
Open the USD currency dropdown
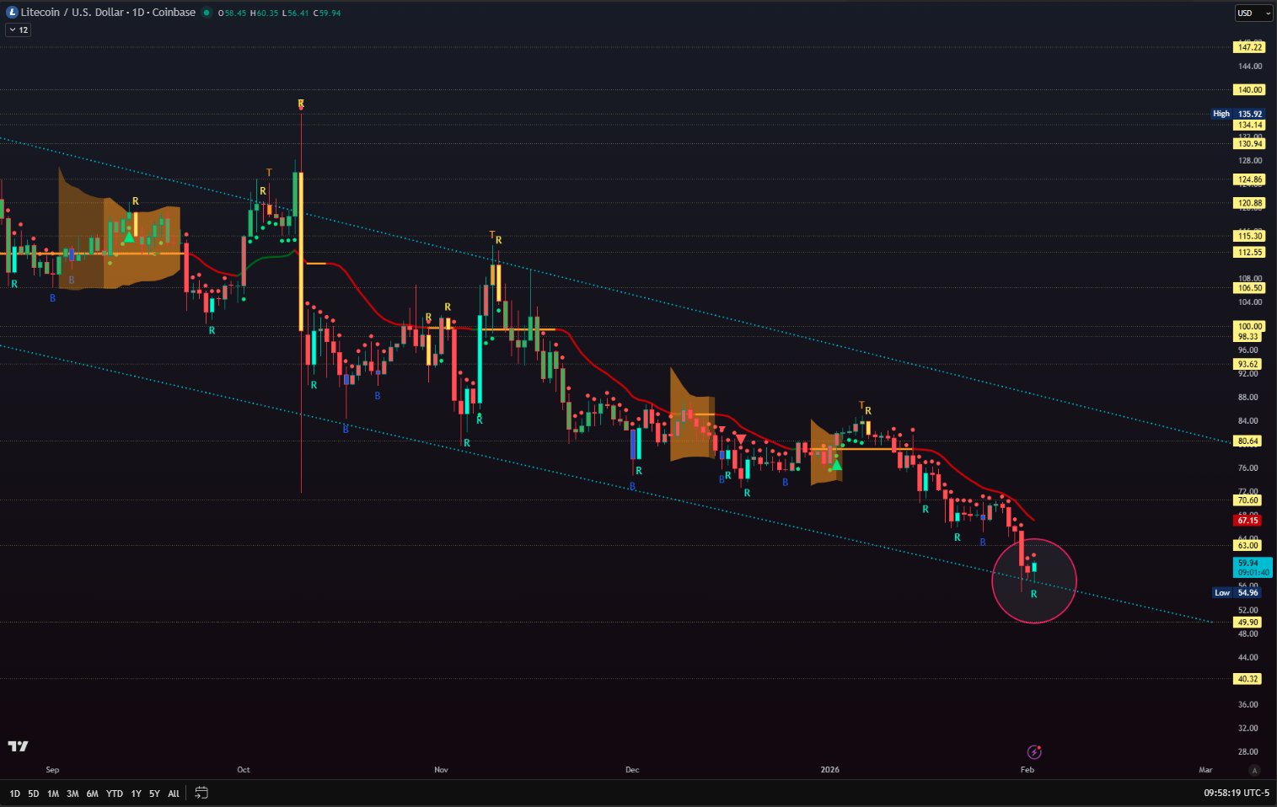(1254, 13)
